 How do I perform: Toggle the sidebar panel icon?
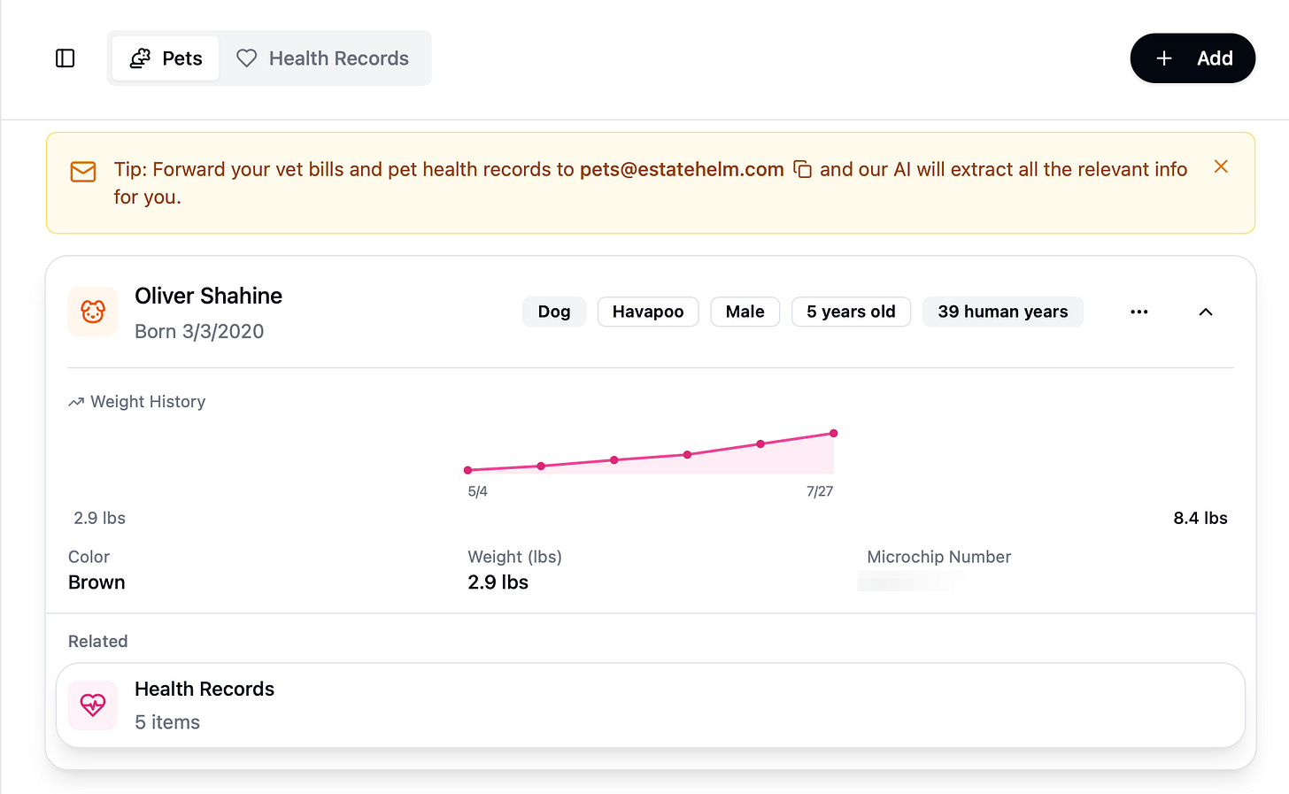tap(65, 58)
